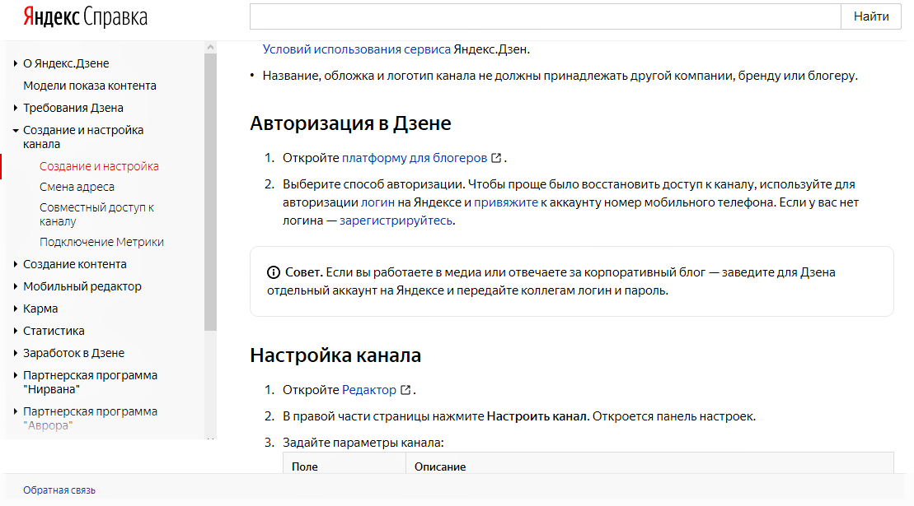Screen dimensions: 914x506
Task: Open the Смена адреса page
Action: click(77, 187)
